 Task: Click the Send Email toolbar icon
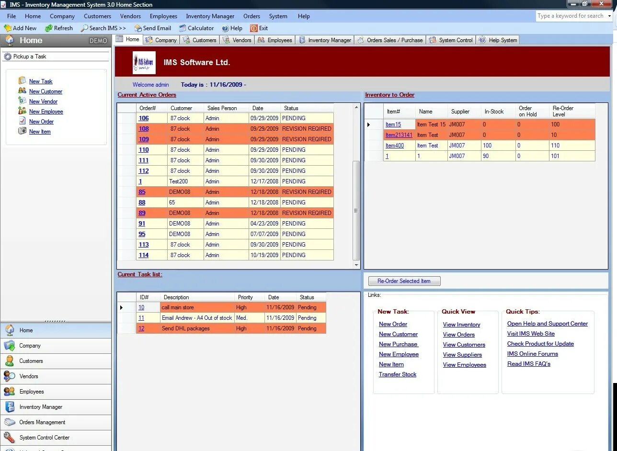point(138,28)
